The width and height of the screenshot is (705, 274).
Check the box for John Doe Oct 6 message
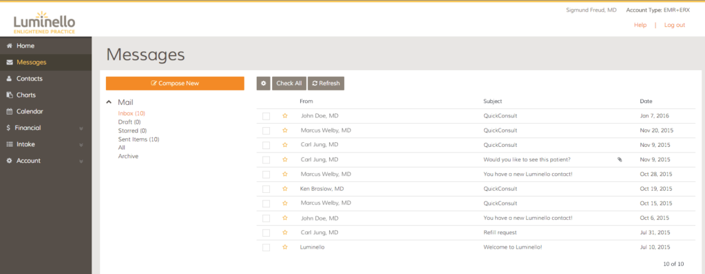coord(266,218)
